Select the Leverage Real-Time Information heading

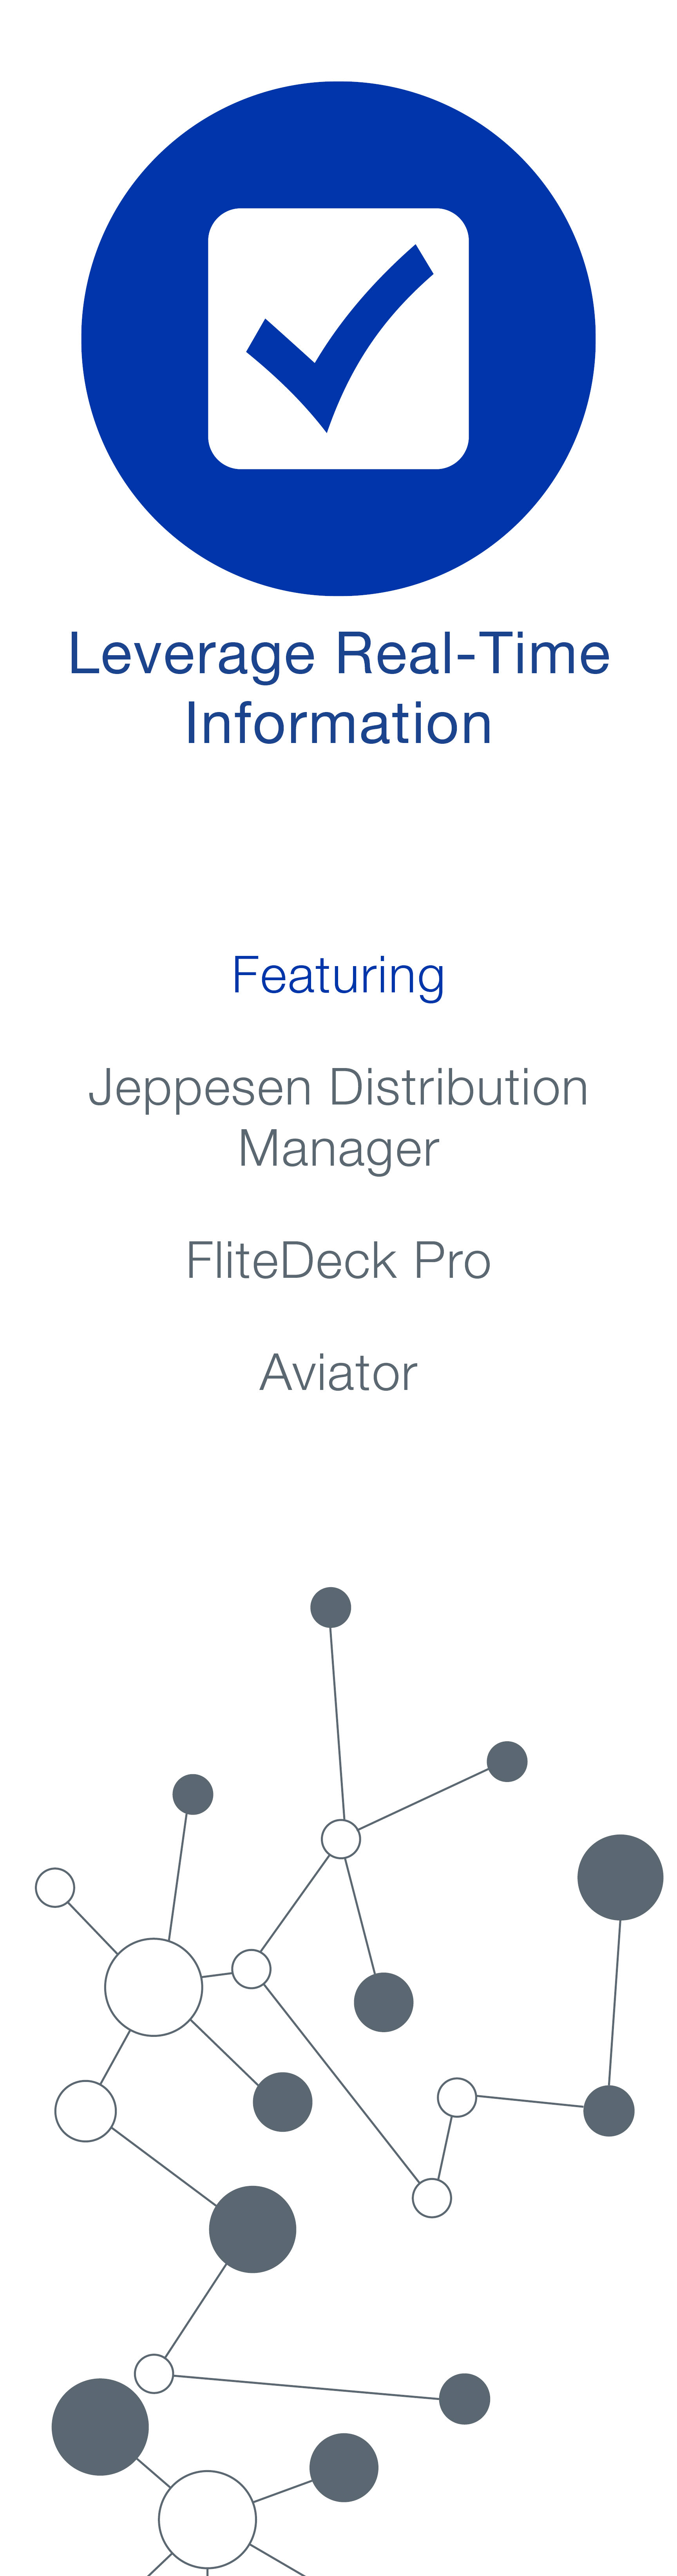click(x=338, y=688)
